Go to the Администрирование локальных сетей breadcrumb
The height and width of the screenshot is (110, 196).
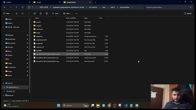pyautogui.click(x=69, y=7)
